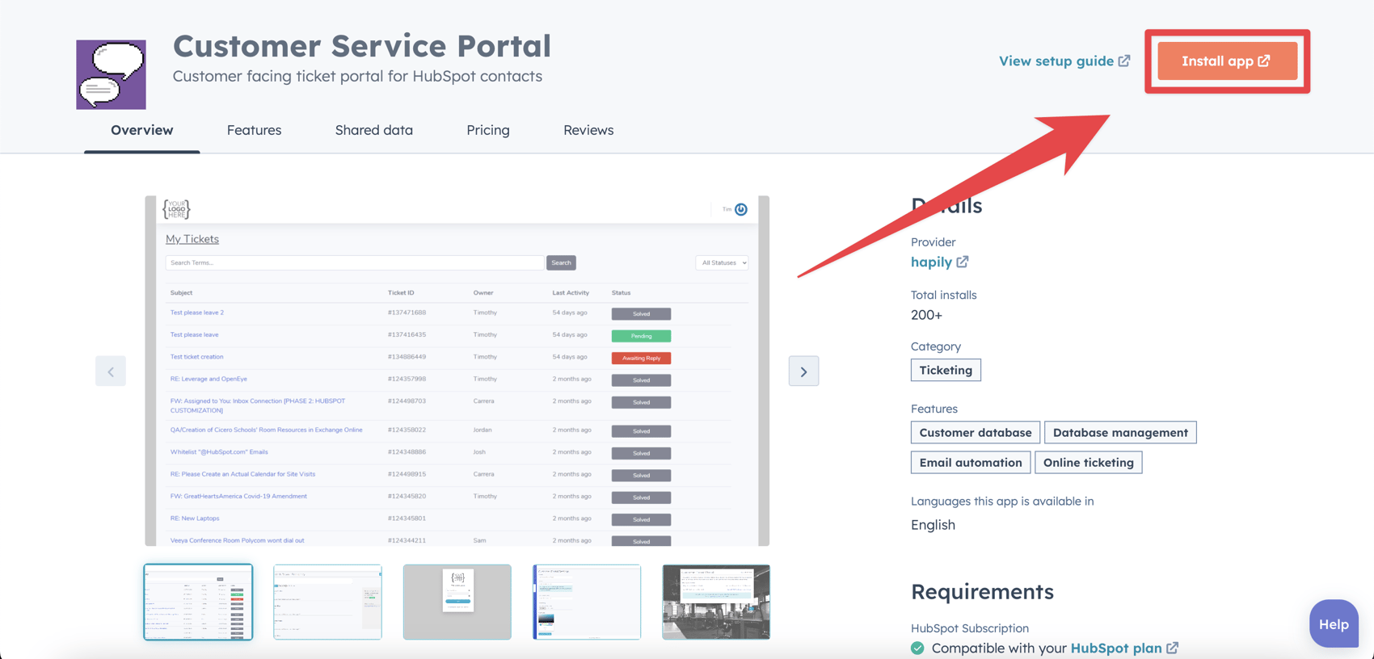Select the fifth office photo thumbnail

pos(716,602)
